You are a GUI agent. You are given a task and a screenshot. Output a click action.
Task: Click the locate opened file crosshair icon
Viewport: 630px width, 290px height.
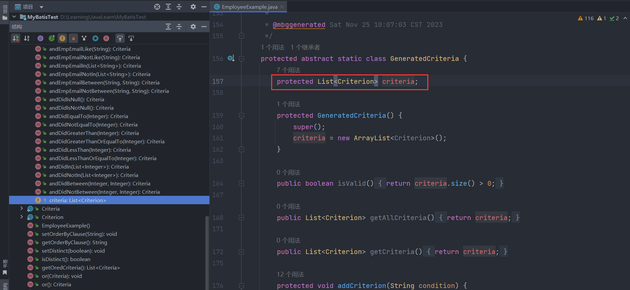(x=157, y=7)
